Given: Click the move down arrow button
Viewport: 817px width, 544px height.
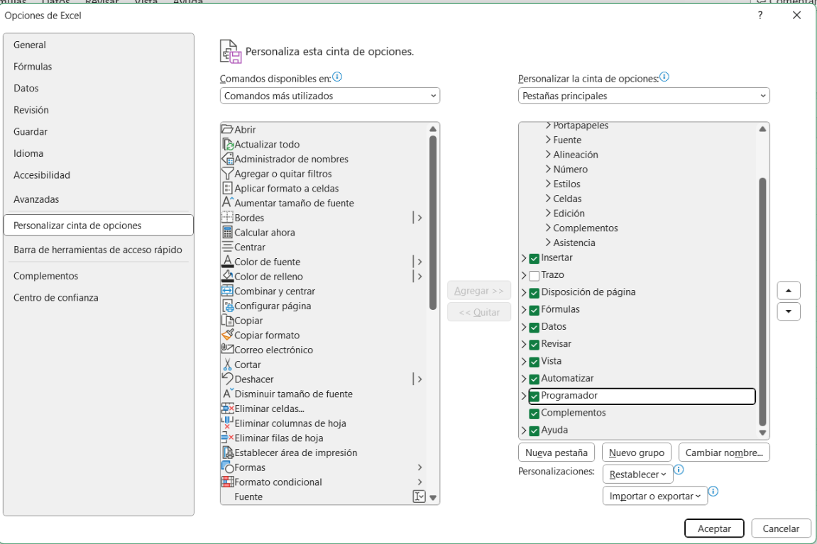Looking at the screenshot, I should [789, 311].
